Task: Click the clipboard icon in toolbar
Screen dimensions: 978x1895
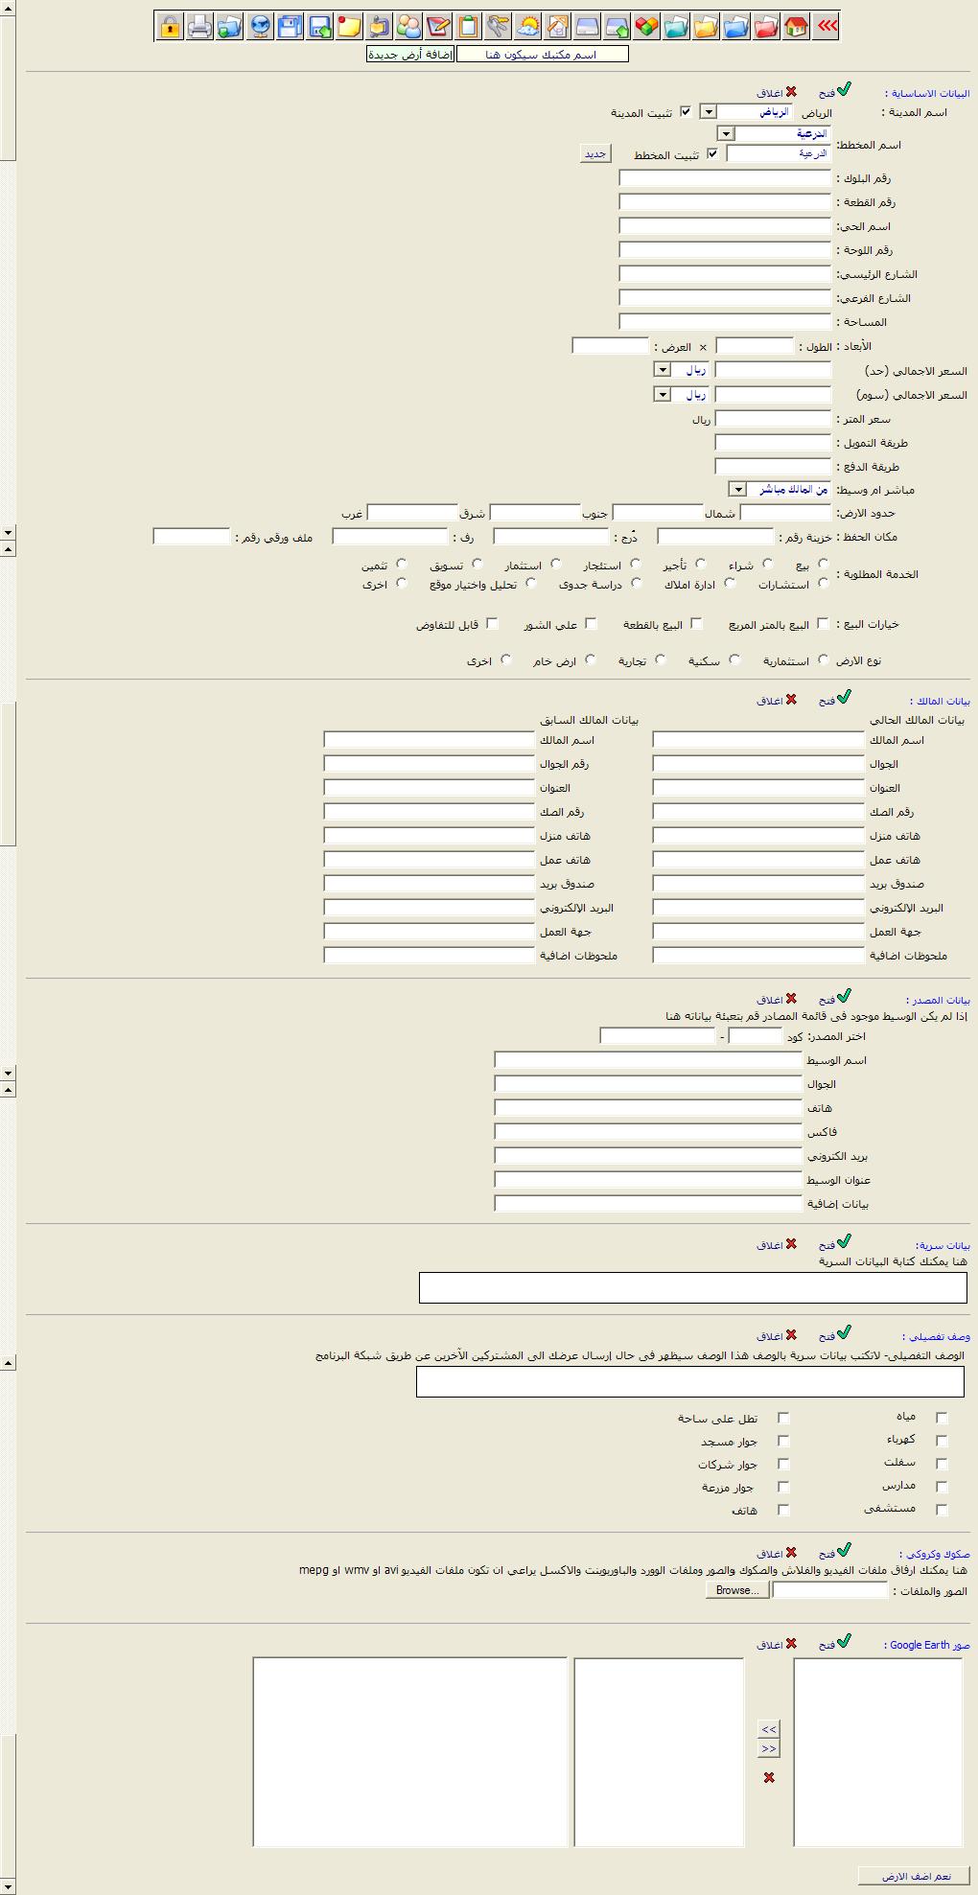Action: point(468,26)
